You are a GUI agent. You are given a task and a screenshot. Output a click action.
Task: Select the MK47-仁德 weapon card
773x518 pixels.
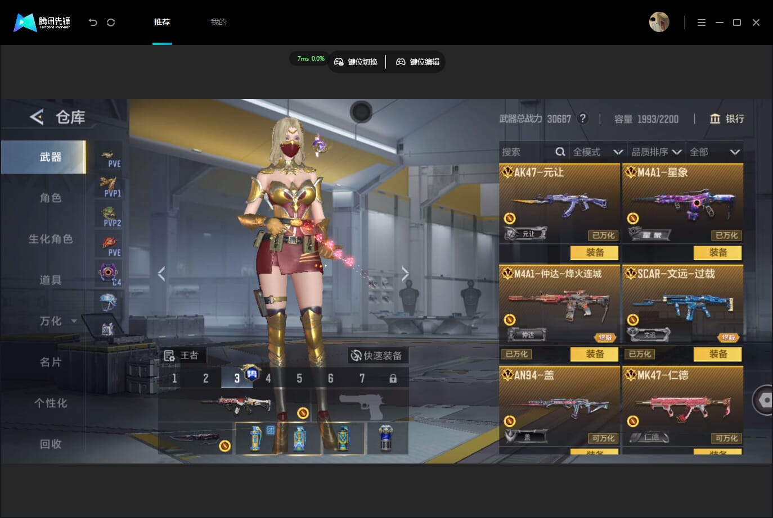pyautogui.click(x=683, y=406)
